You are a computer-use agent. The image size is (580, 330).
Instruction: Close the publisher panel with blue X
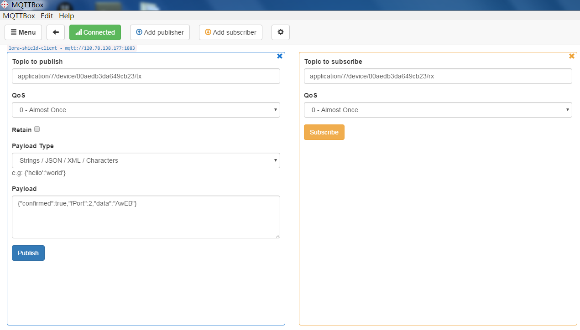click(x=280, y=56)
